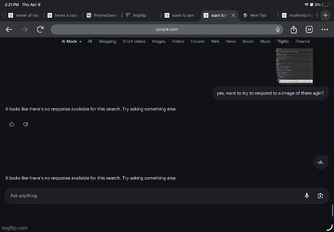This screenshot has height=232, width=334.
Task: Expand the AI Mode dropdown
Action: pos(71,41)
